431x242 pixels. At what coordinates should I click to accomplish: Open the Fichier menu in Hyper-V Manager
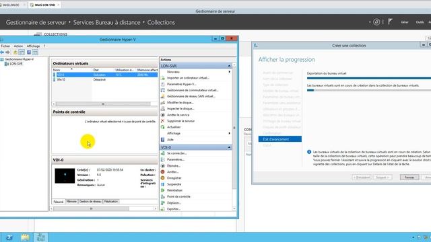click(x=5, y=46)
